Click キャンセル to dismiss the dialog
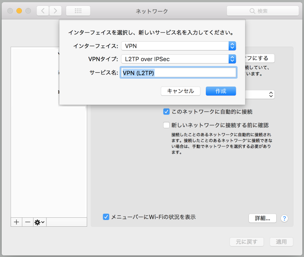 [180, 91]
